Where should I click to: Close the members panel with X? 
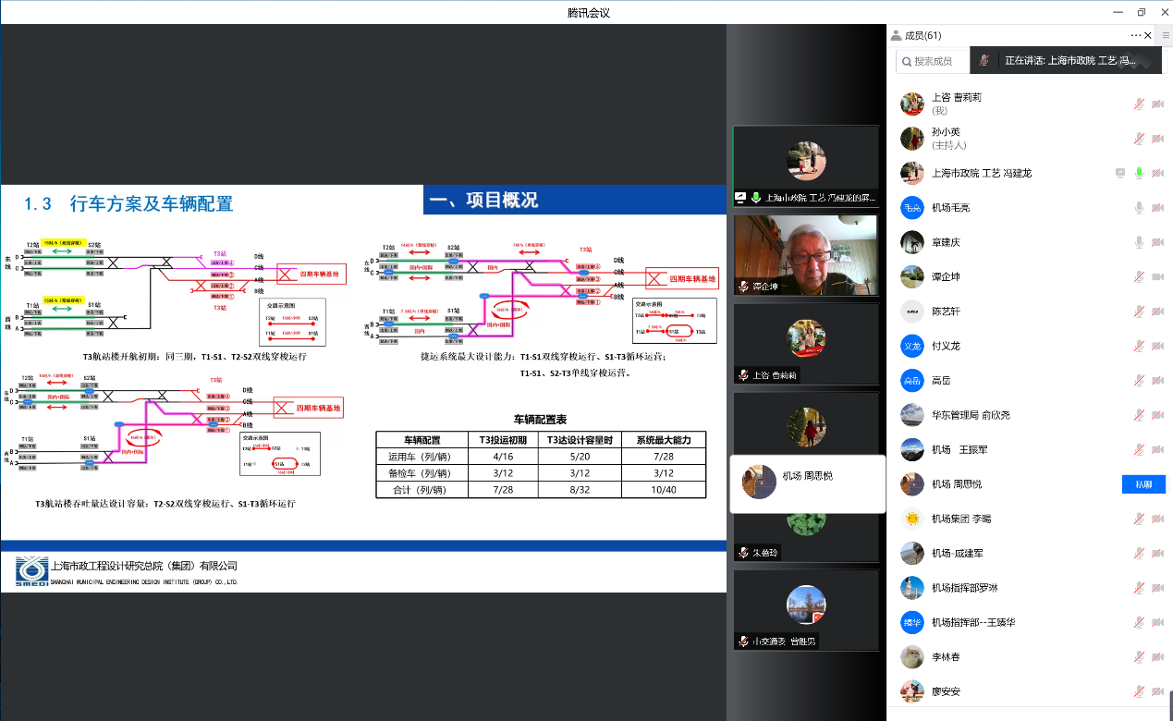[1149, 35]
